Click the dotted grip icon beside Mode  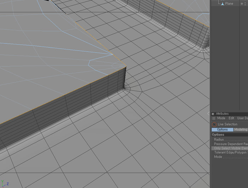point(214,118)
